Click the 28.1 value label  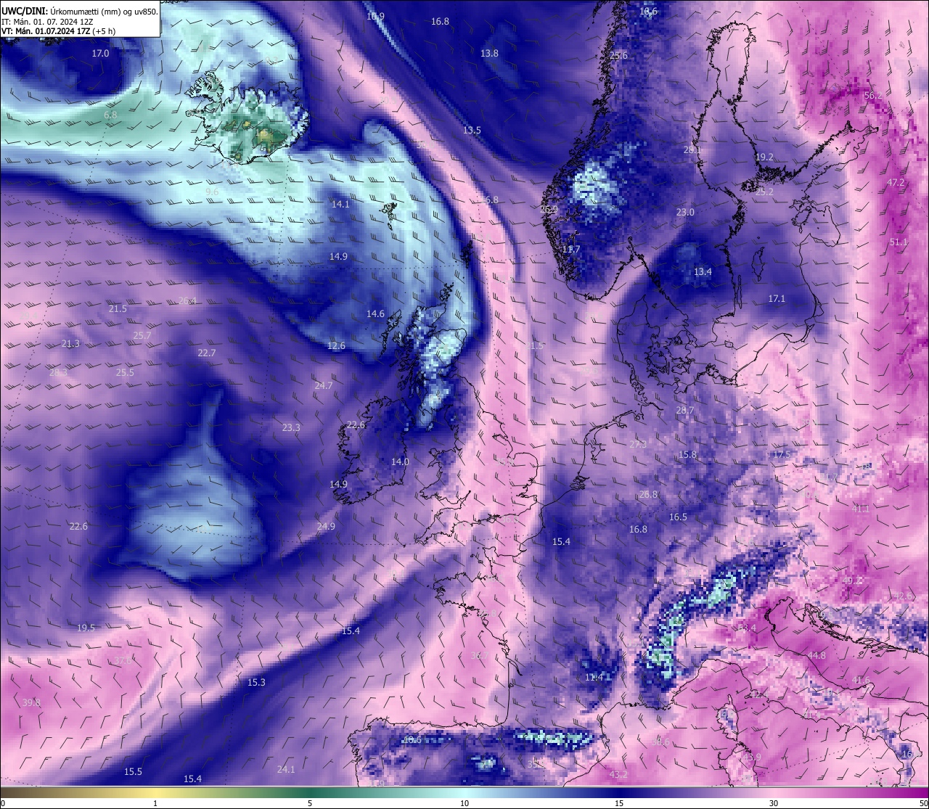[x=692, y=150]
